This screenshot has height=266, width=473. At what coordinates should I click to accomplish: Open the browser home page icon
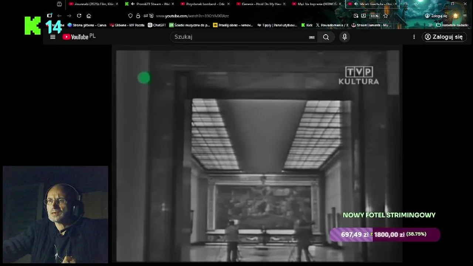tap(89, 16)
